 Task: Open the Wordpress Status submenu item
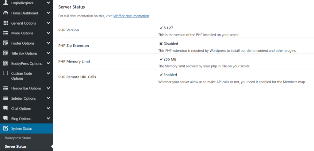[18, 138]
